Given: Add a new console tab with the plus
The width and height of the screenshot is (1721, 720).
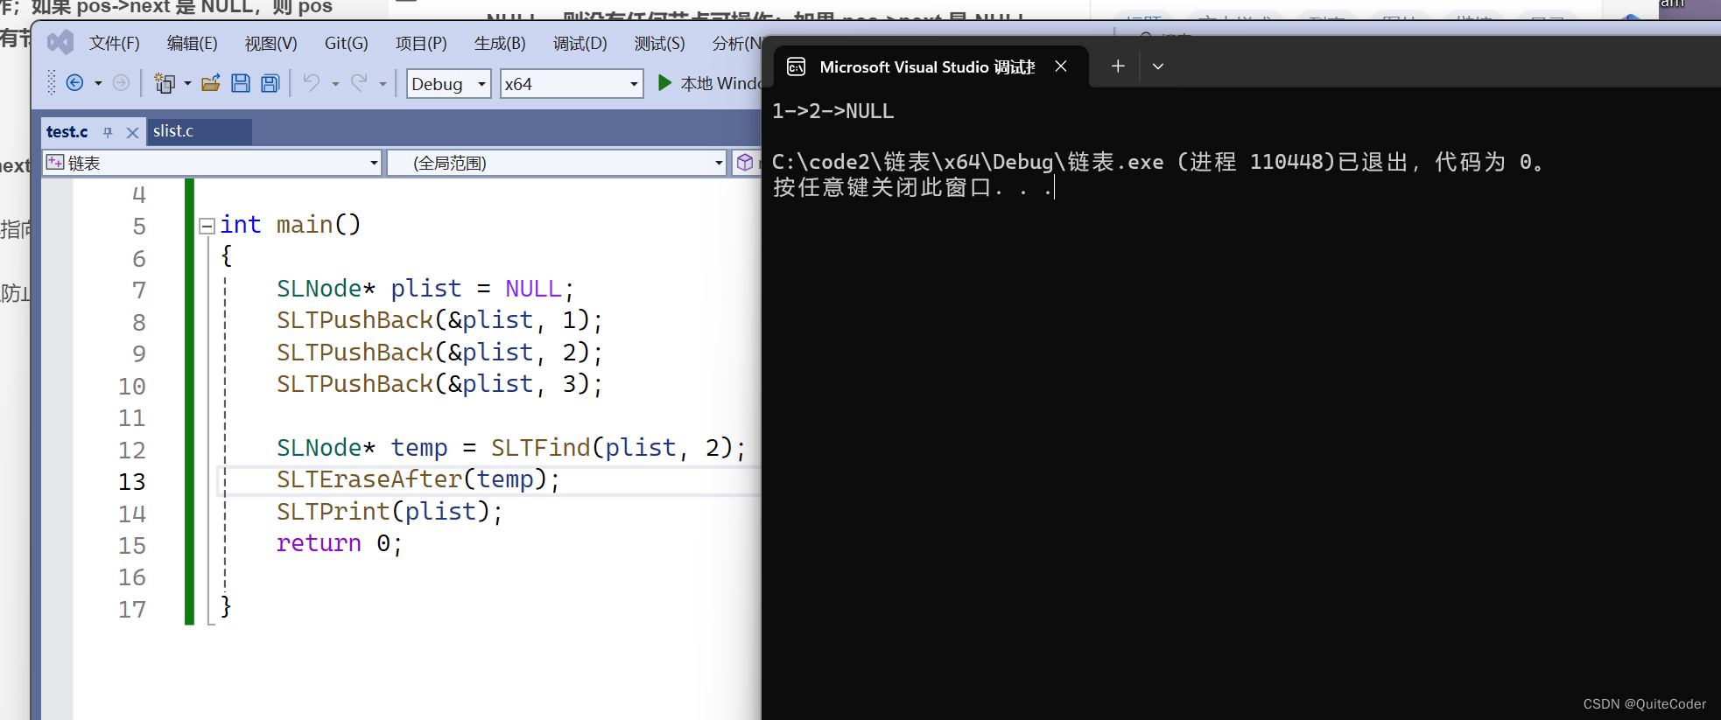Looking at the screenshot, I should pyautogui.click(x=1118, y=66).
